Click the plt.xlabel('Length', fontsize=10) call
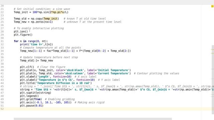 [x=46, y=77]
